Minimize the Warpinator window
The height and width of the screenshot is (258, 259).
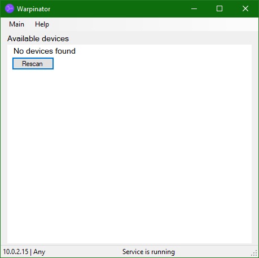point(194,8)
